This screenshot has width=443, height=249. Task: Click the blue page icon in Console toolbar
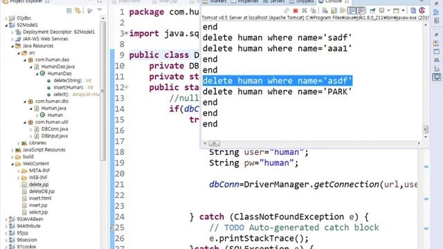pyautogui.click(x=413, y=11)
